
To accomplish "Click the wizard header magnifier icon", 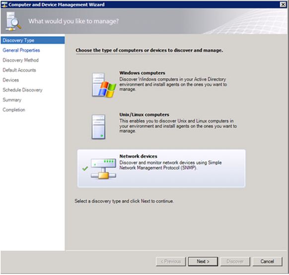I will [x=13, y=21].
